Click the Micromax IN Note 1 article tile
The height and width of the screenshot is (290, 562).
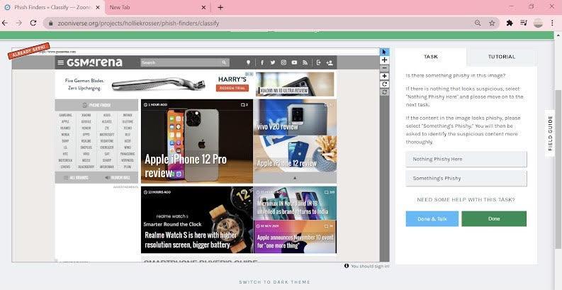pyautogui.click(x=295, y=203)
